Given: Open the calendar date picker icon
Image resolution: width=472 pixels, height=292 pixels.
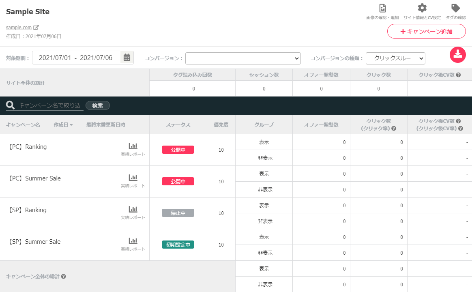Looking at the screenshot, I should click(127, 58).
